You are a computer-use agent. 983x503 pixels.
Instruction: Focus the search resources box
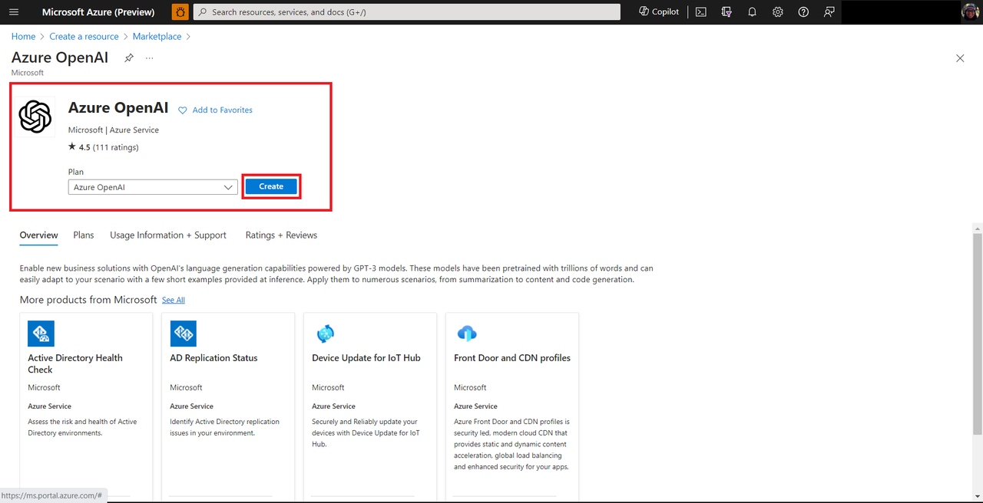click(x=406, y=12)
